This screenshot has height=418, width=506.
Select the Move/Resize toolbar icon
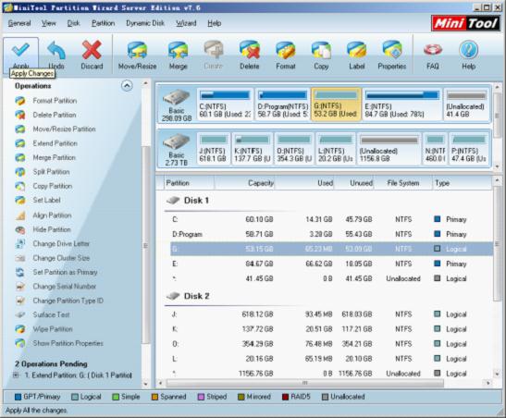tap(137, 51)
